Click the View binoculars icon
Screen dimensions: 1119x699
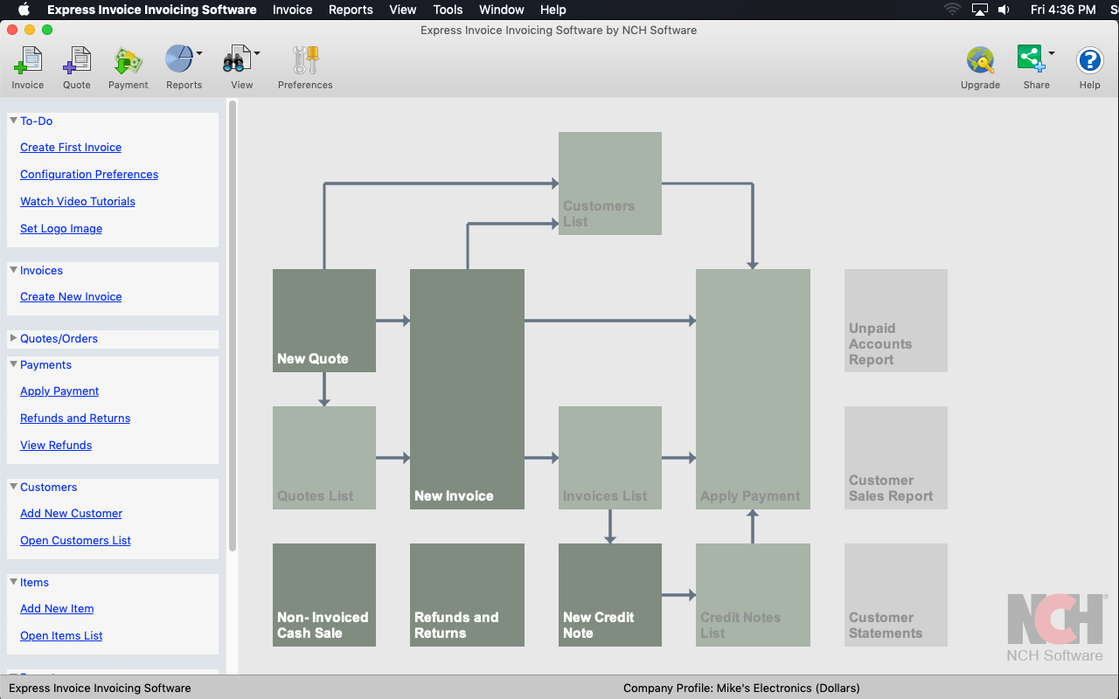(x=236, y=60)
